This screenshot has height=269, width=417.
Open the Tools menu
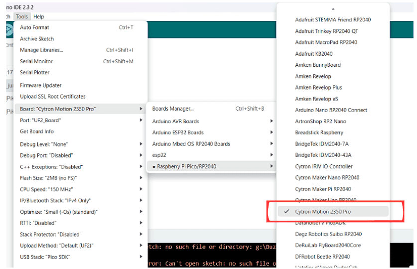pyautogui.click(x=22, y=16)
